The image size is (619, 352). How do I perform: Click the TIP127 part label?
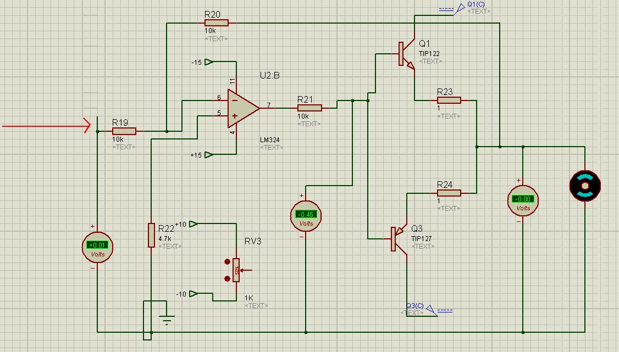[421, 238]
